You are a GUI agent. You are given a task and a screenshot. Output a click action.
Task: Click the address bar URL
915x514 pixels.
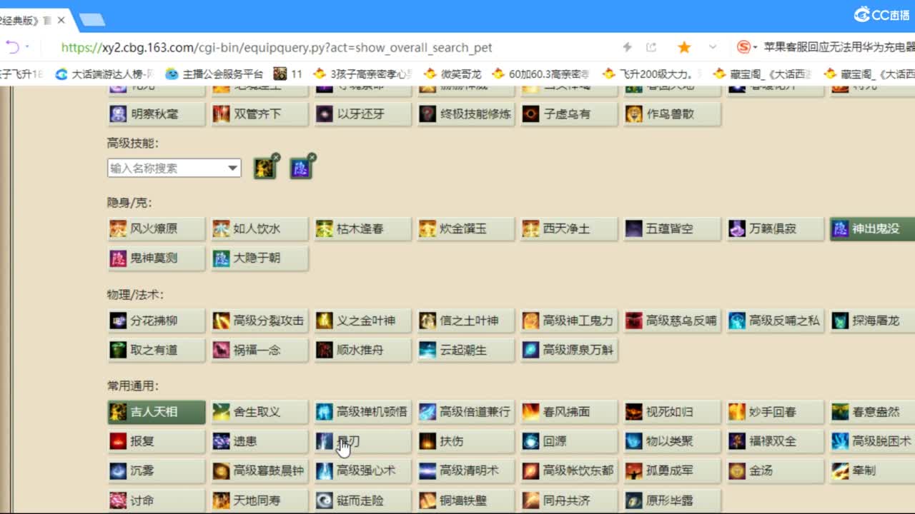277,48
